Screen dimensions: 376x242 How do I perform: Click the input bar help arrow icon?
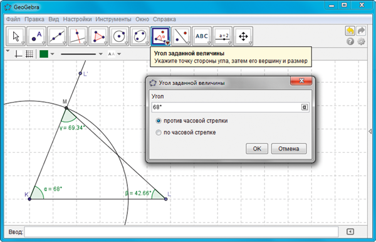click(350, 231)
